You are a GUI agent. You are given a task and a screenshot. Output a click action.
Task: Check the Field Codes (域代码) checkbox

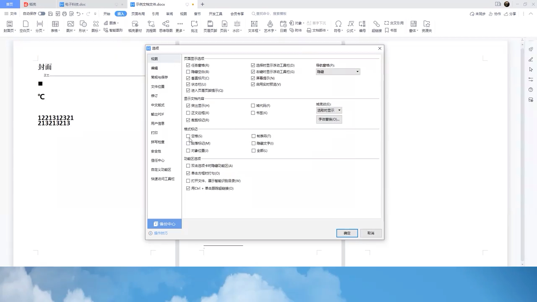point(253,106)
